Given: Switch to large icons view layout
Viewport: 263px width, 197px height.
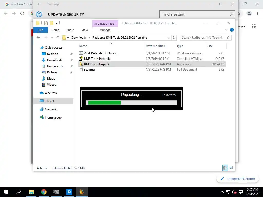Looking at the screenshot, I should [x=231, y=168].
